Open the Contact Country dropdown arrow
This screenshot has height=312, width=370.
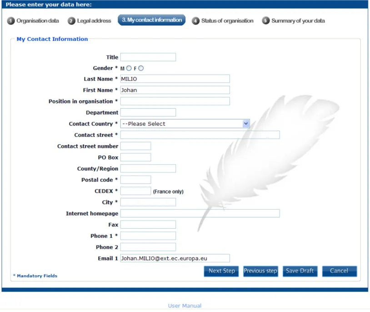coord(246,124)
